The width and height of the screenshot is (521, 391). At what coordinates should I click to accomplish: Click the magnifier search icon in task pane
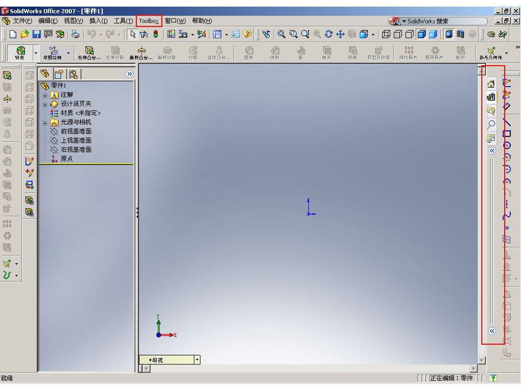pyautogui.click(x=491, y=124)
